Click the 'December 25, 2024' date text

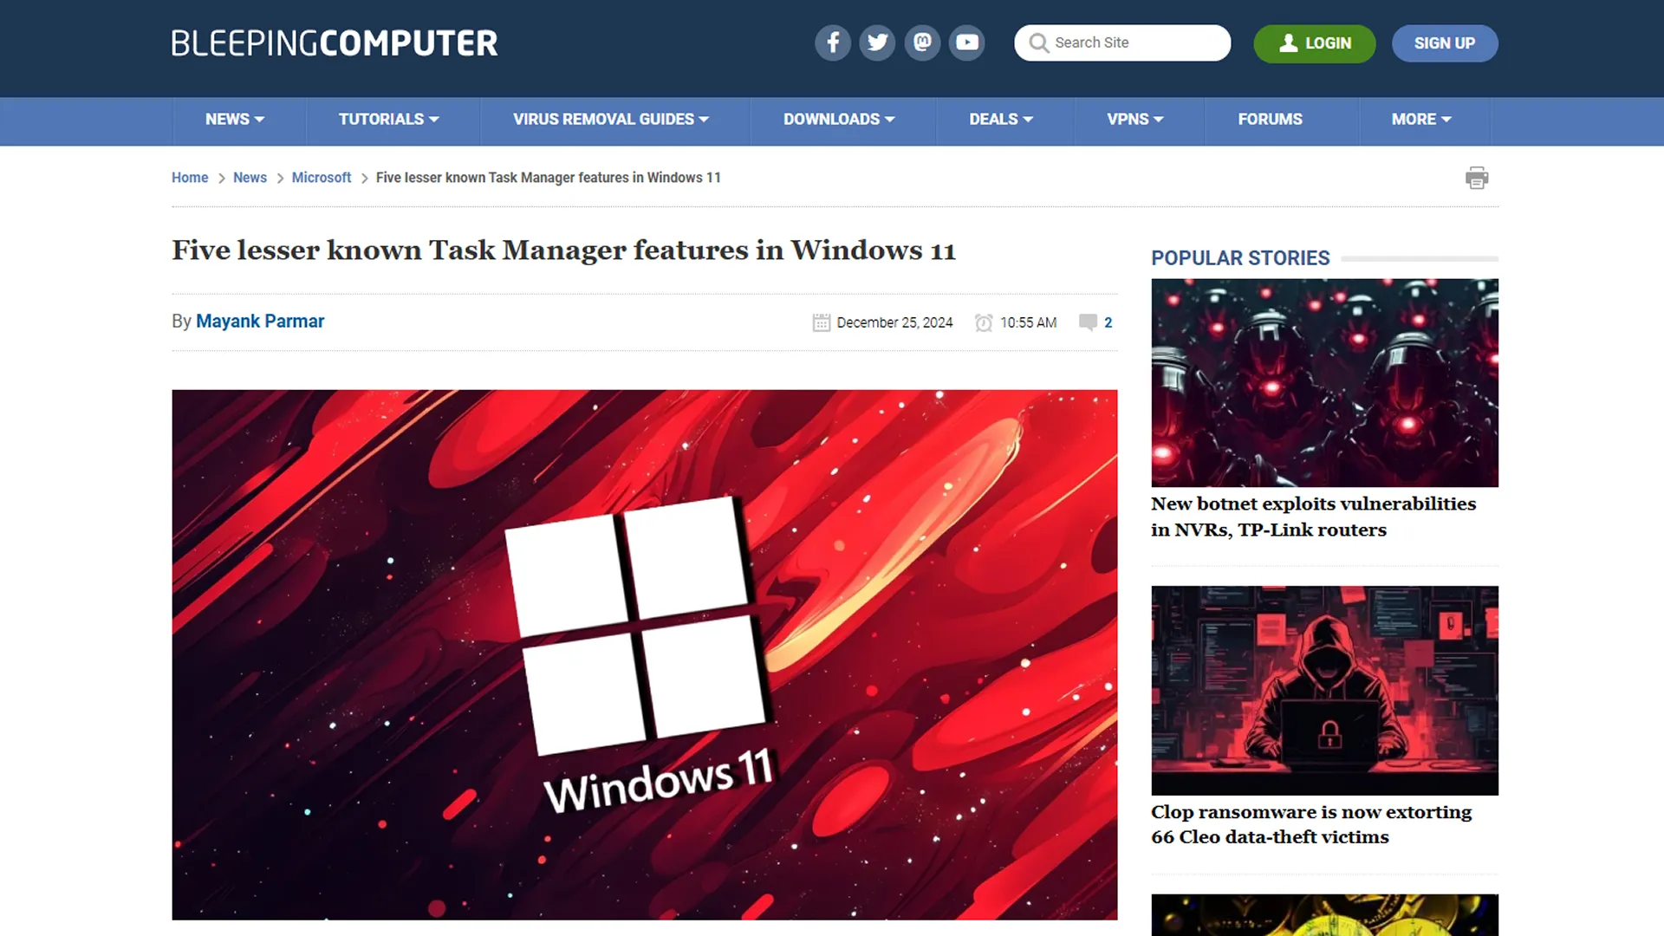(x=894, y=322)
